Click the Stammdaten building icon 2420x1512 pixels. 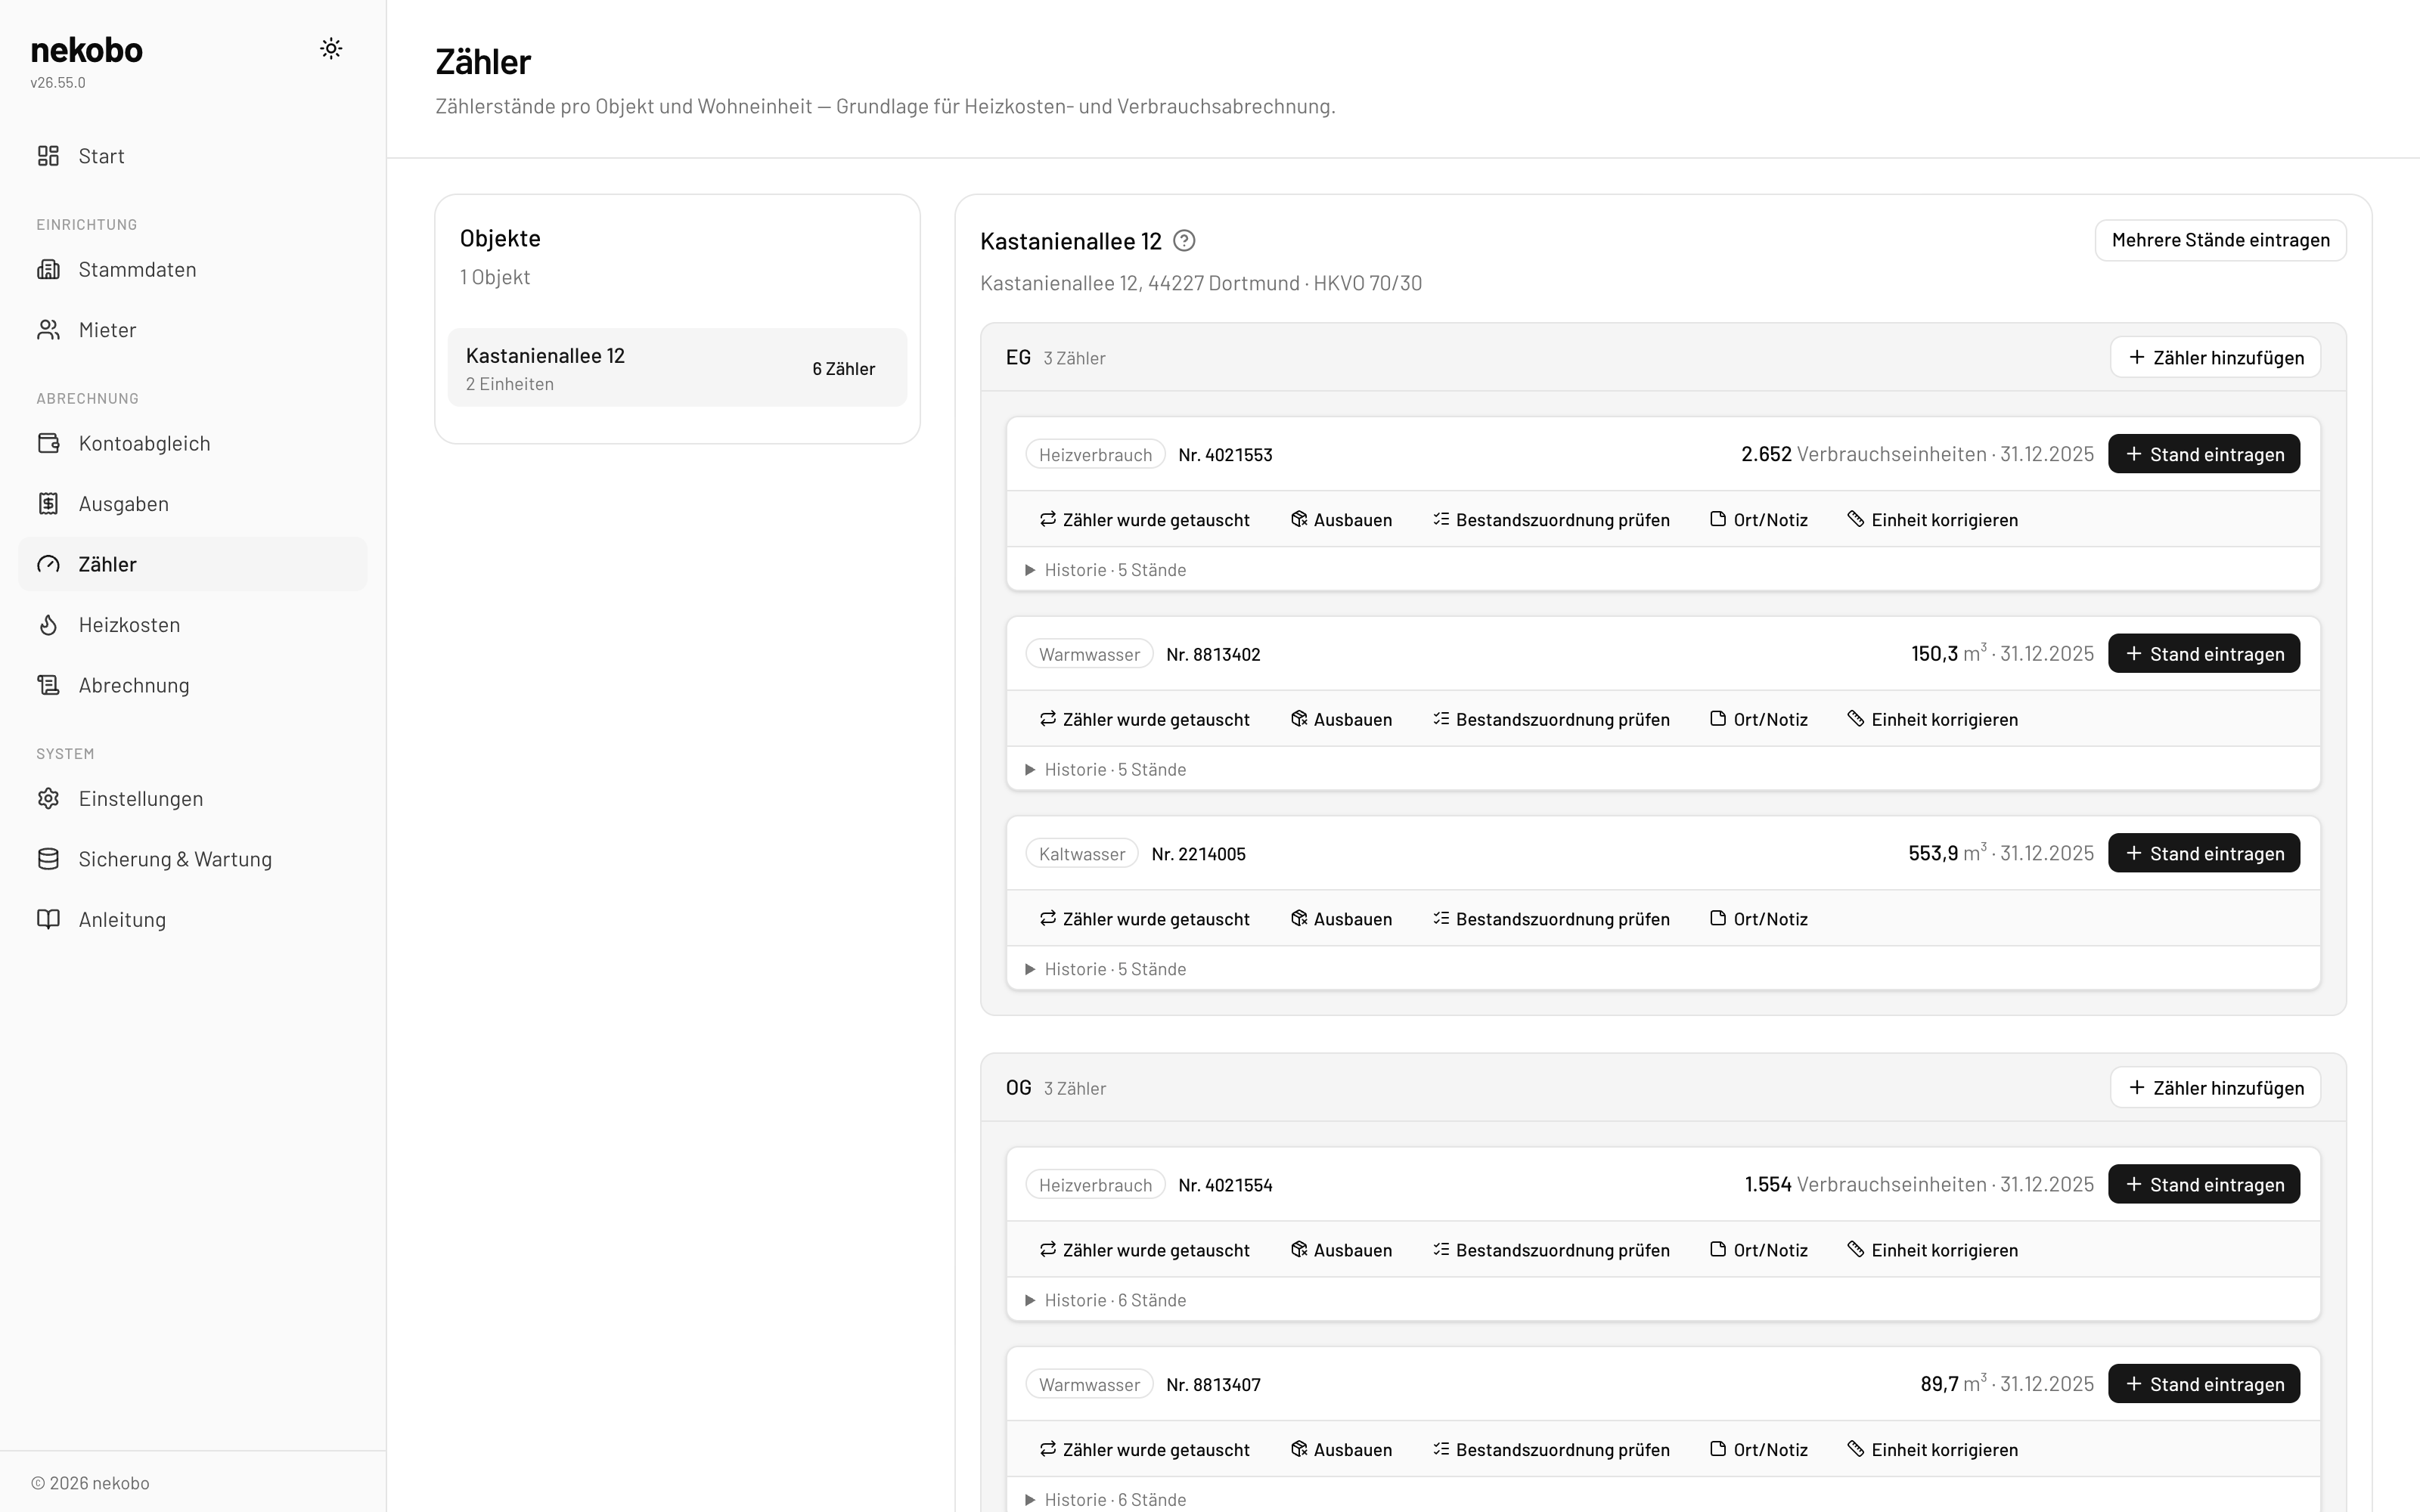pos(48,269)
